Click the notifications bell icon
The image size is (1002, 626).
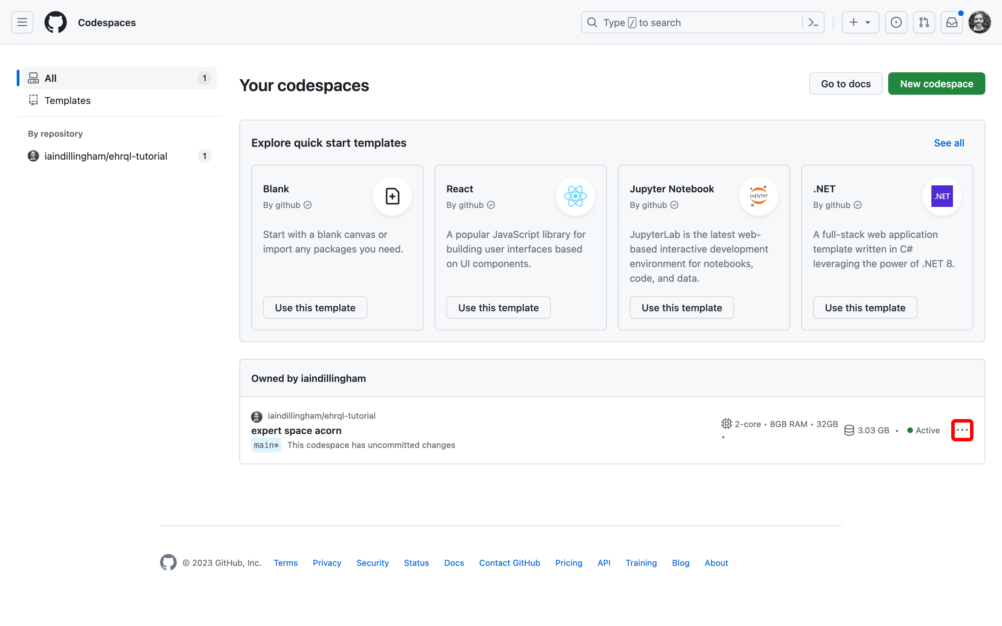(x=952, y=22)
